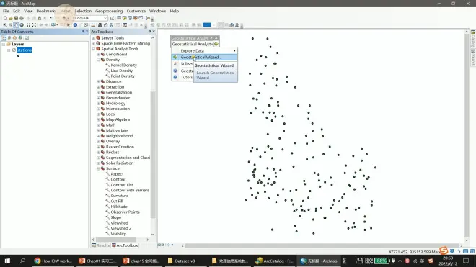Click the map view horizontal scrollbar
The width and height of the screenshot is (476, 267).
(x=322, y=245)
